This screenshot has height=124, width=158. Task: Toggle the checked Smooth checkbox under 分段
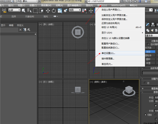pos(155,105)
